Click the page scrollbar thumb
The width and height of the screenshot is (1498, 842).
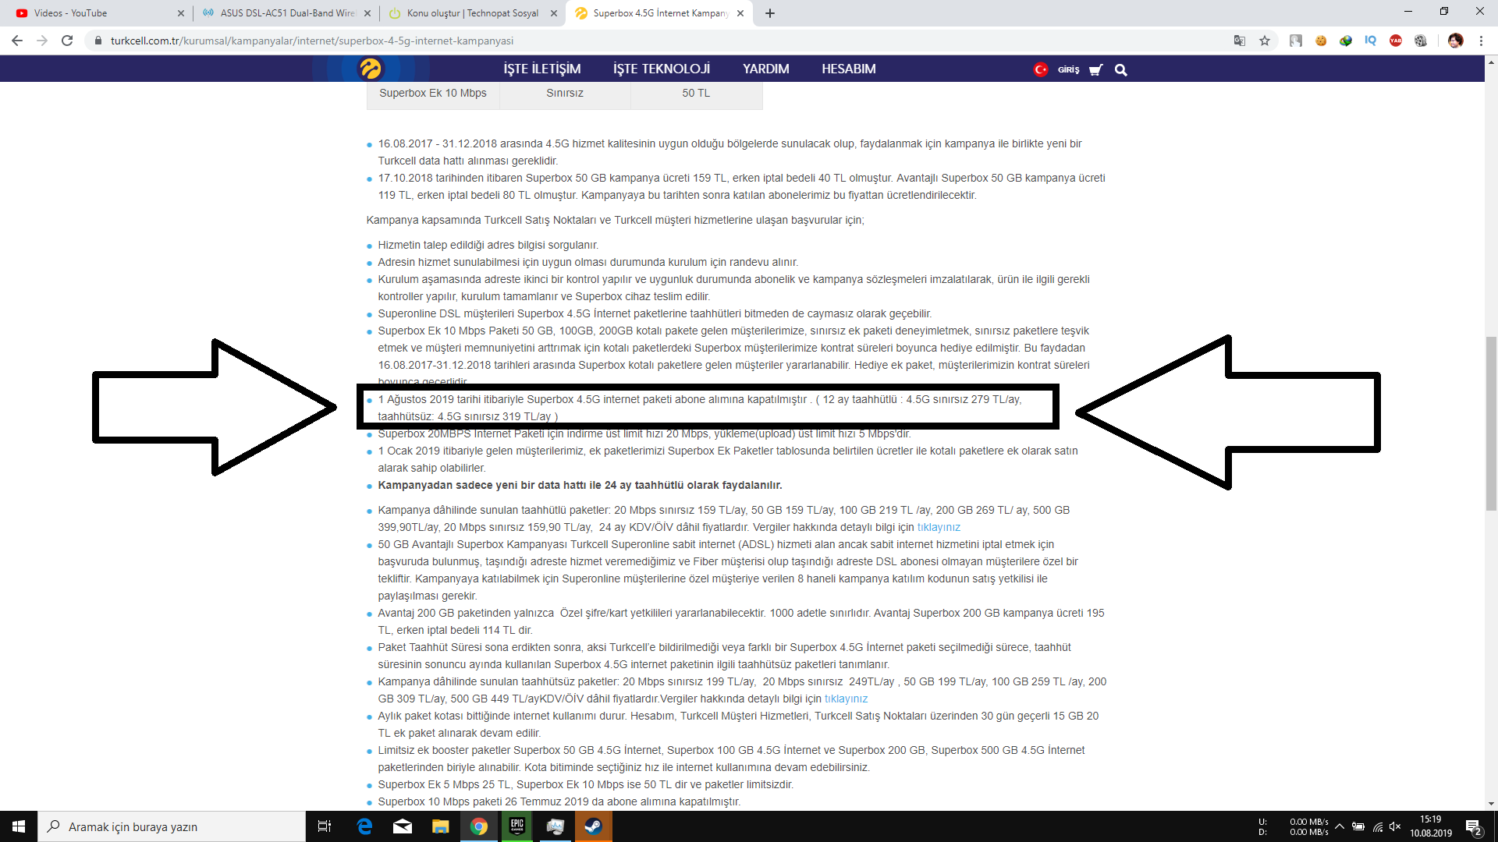1491,423
